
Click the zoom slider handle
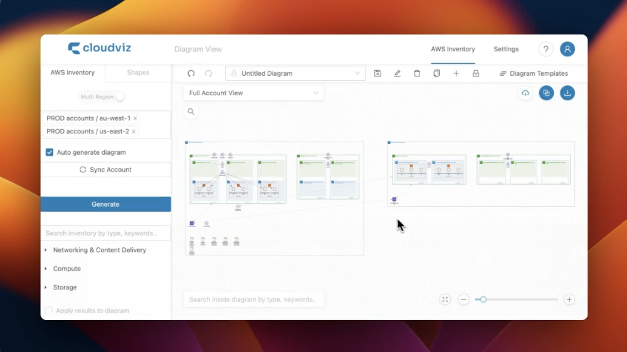483,299
